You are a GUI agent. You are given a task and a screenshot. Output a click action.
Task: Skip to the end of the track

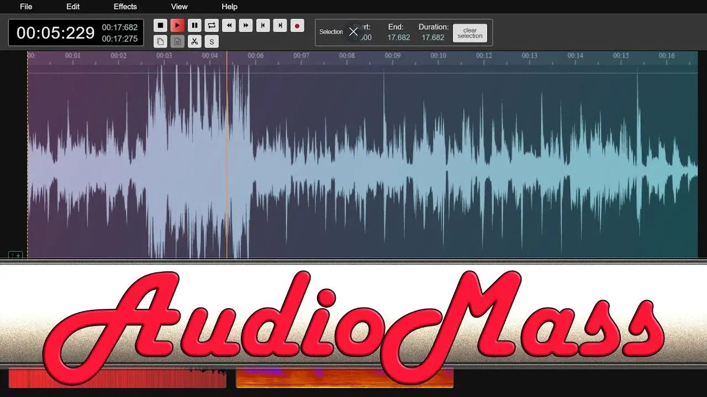(280, 25)
